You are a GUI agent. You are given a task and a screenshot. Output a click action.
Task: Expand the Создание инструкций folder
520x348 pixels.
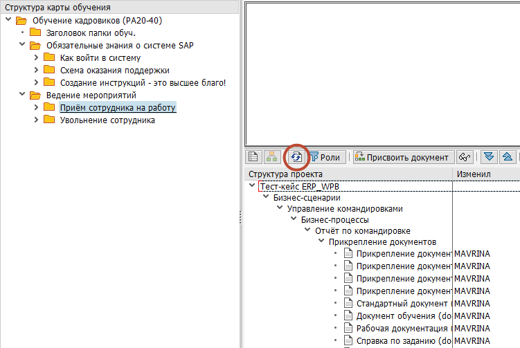click(36, 82)
